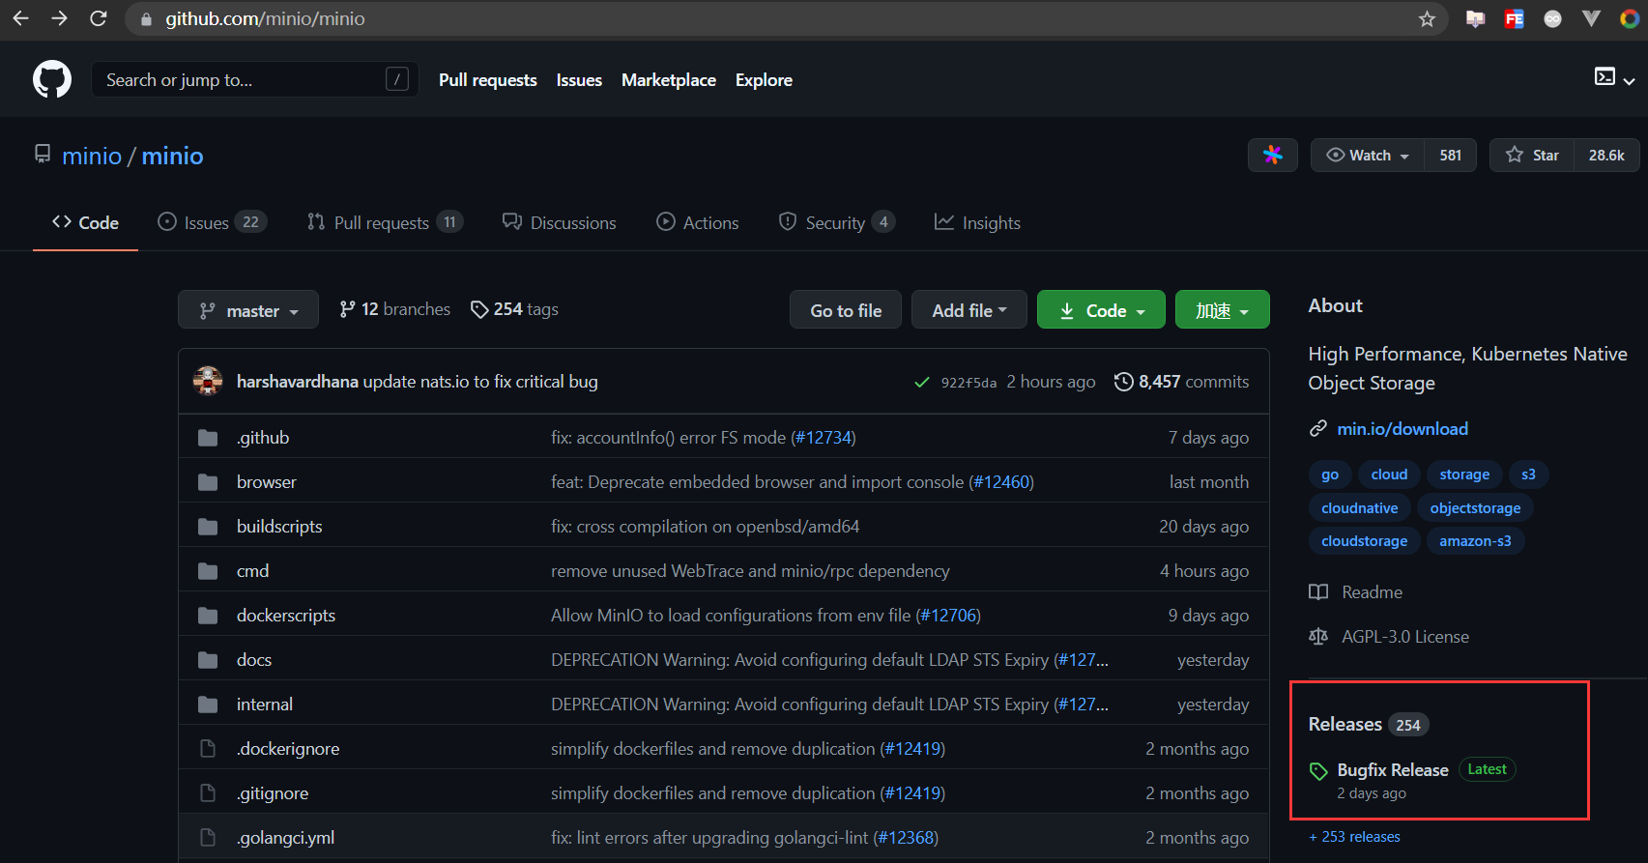Viewport: 1648px width, 863px height.
Task: Open Marketplace in the top navigation
Action: (669, 80)
